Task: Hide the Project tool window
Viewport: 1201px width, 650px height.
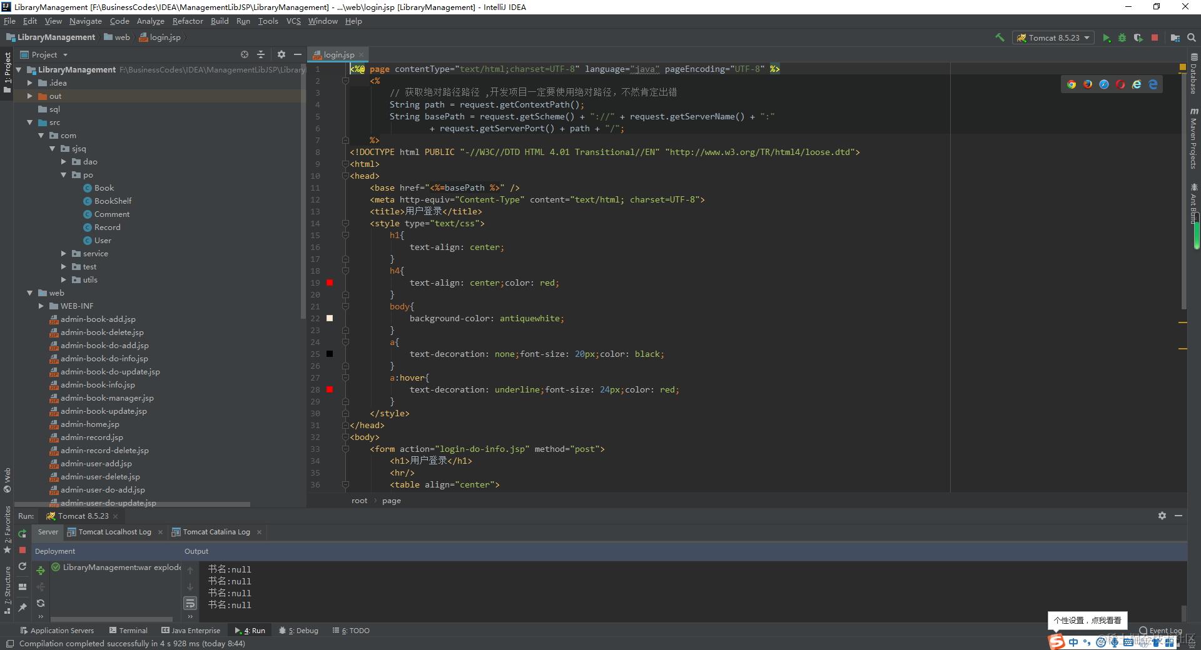Action: pos(298,55)
